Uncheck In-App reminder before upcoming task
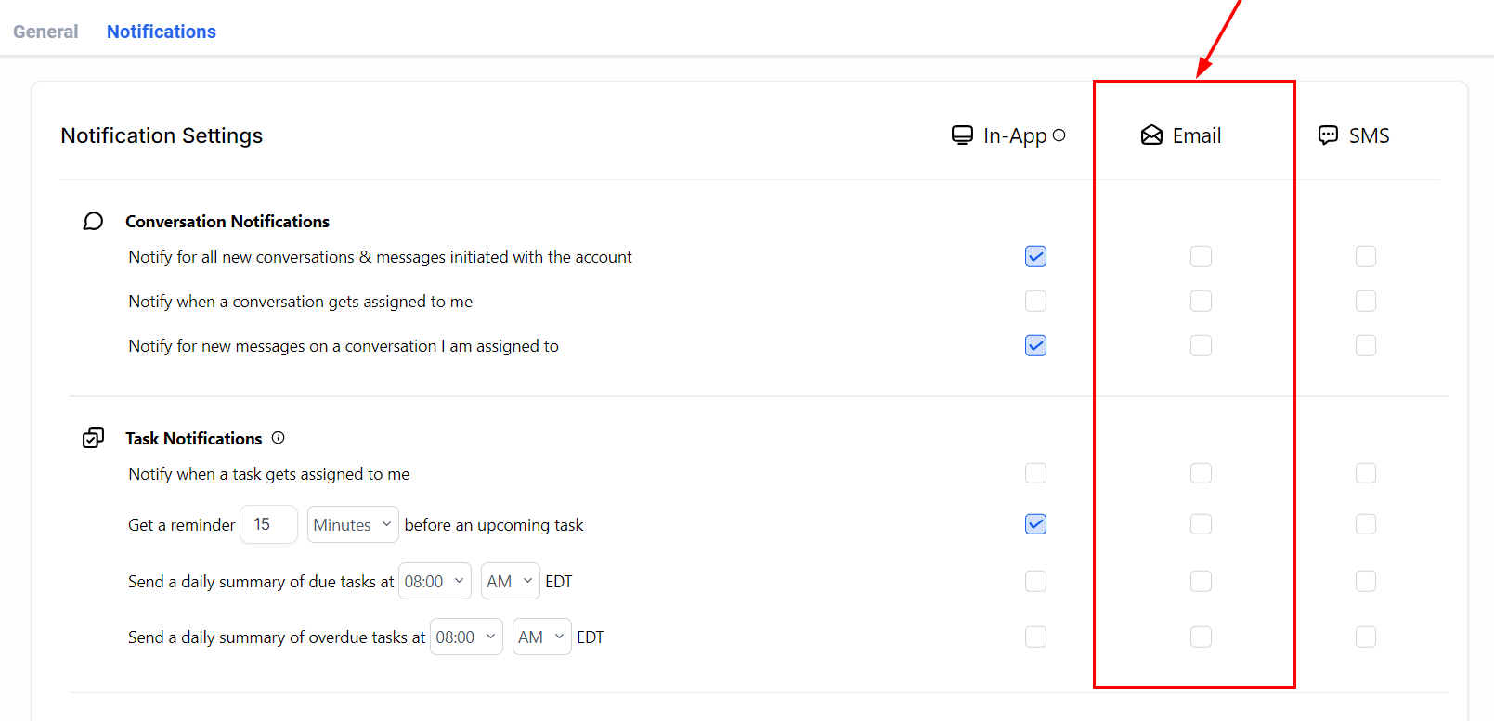The height and width of the screenshot is (721, 1494). (1035, 524)
